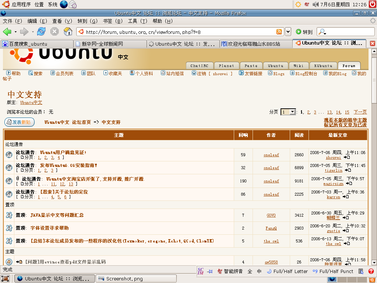377x283 pixels.
Task: Open sticky topic JAVA显示中文等问题汇总
Action: 57,215
